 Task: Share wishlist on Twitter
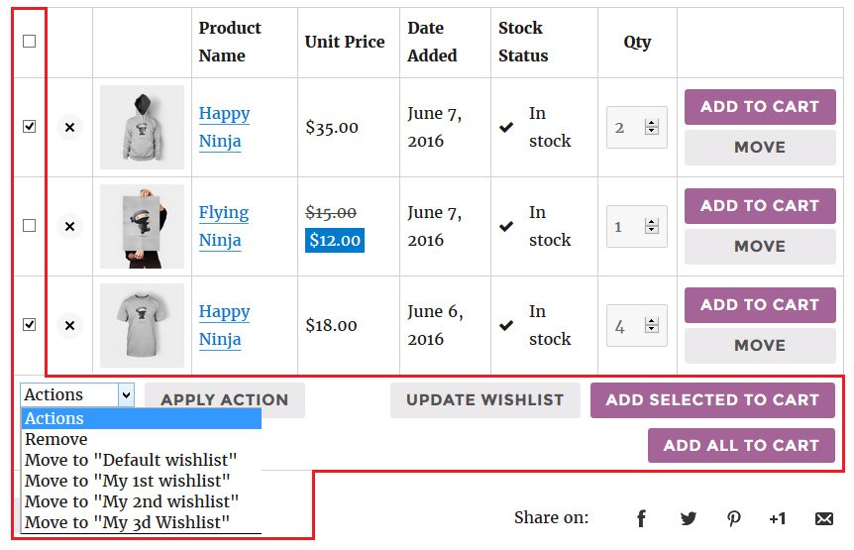click(689, 518)
